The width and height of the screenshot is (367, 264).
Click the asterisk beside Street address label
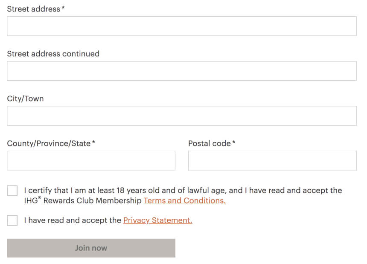pyautogui.click(x=63, y=8)
